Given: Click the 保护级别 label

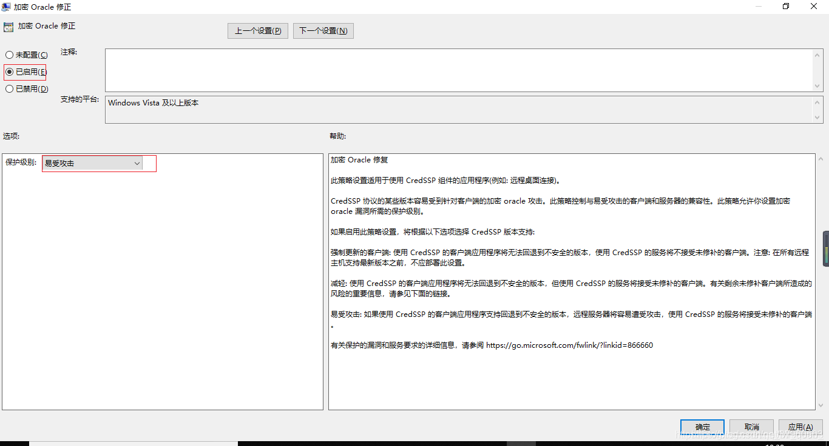Looking at the screenshot, I should coord(21,162).
